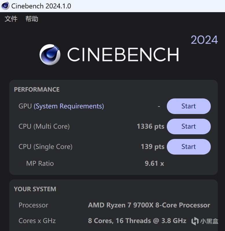Click the AMD Ryzen 7 9700X processor name
Screen dimensions: 225x231
pos(149,205)
